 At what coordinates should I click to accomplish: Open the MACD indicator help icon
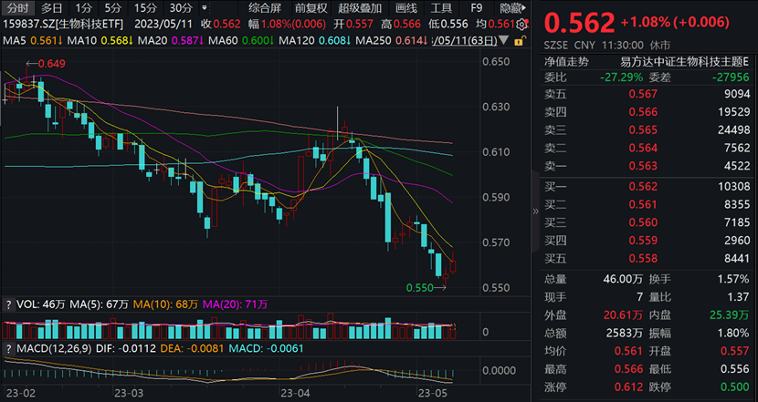(x=7, y=348)
